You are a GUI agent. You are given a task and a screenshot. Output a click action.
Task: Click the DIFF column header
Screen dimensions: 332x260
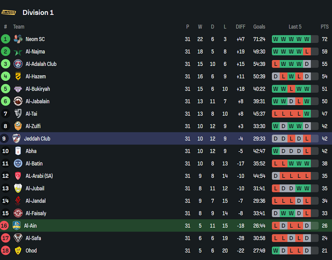point(240,27)
